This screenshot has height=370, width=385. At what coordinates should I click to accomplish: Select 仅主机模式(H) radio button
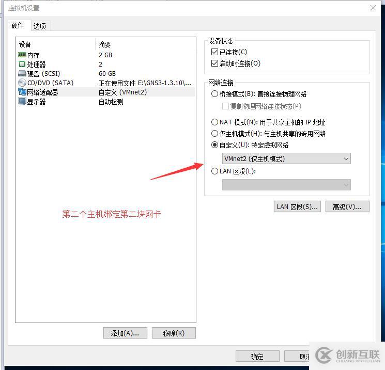214,134
